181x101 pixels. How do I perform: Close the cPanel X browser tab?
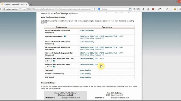26,4
